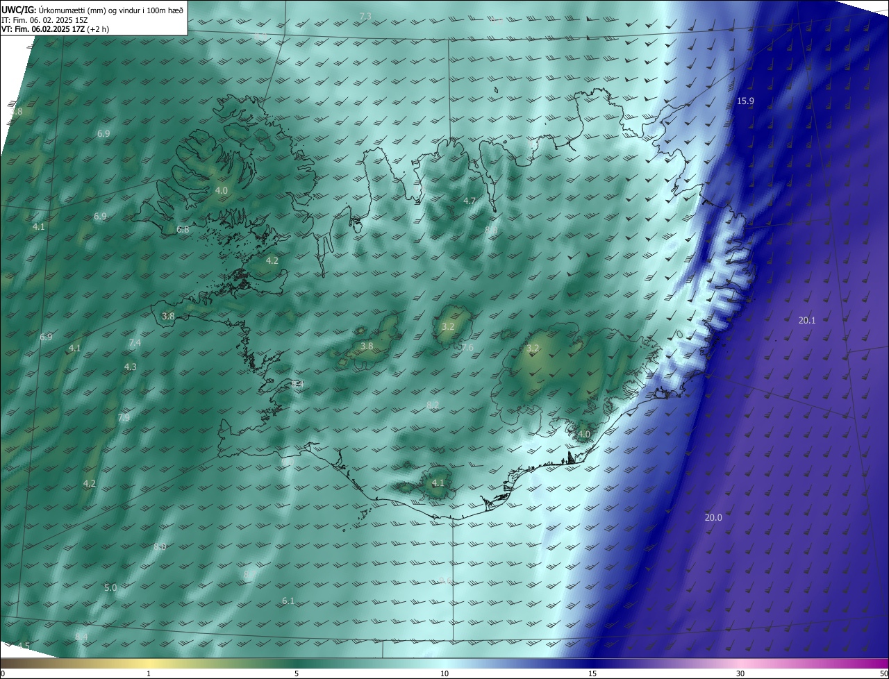889x679 pixels.
Task: Click the 7.6 value label
Action: point(467,347)
